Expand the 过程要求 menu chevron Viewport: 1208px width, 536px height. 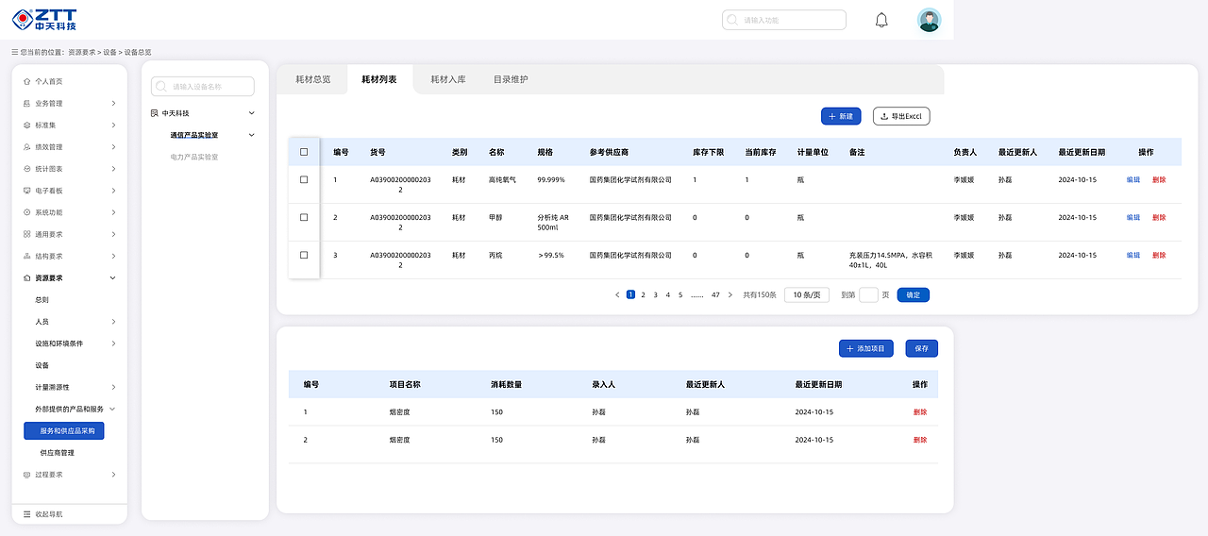tap(113, 475)
